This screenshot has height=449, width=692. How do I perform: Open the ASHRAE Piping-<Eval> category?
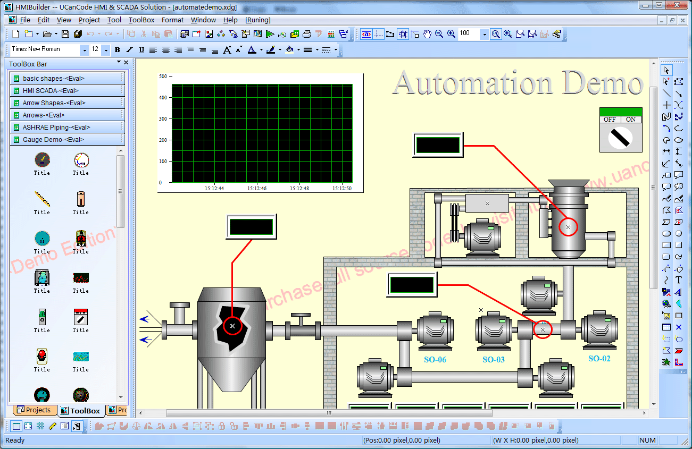coord(66,127)
